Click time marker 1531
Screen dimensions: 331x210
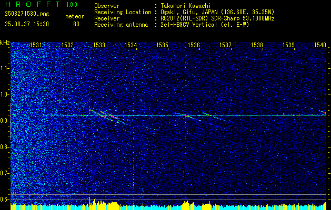pos(36,45)
